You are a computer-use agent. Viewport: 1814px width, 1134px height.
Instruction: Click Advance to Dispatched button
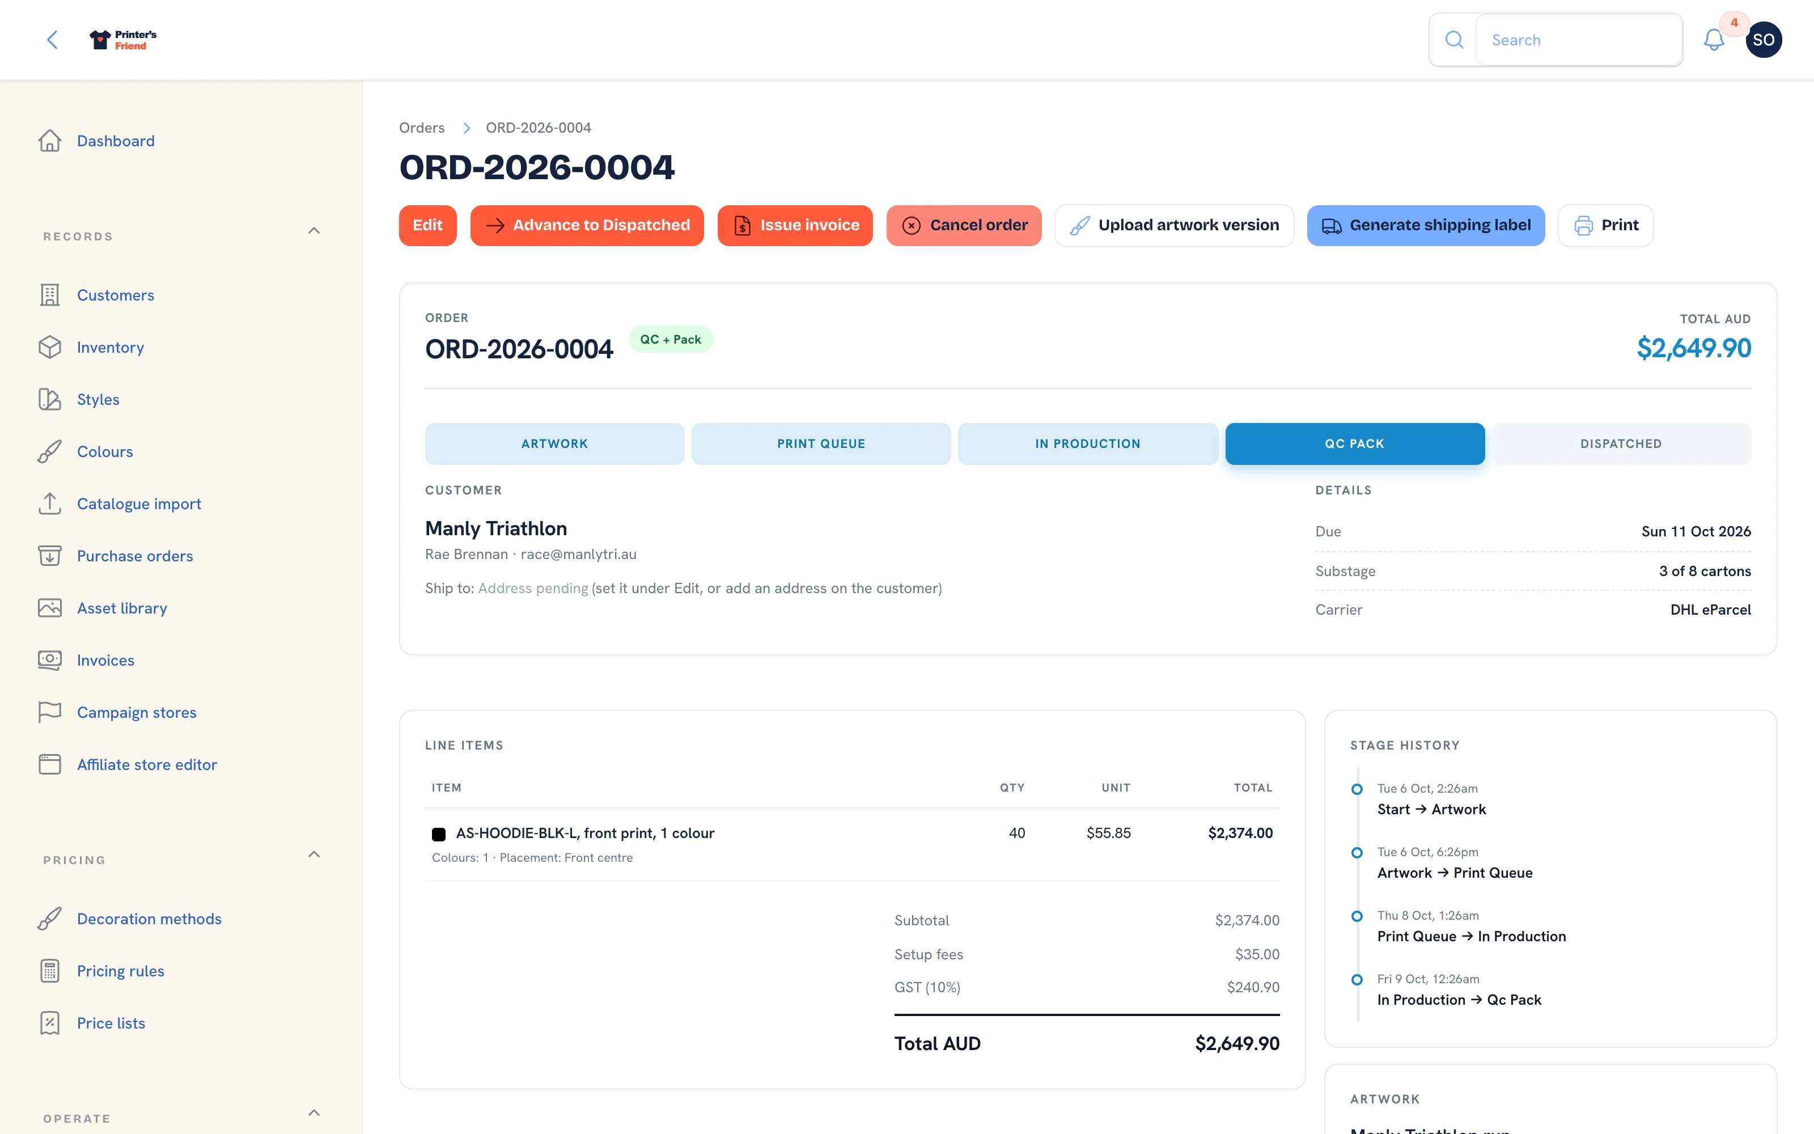587,226
